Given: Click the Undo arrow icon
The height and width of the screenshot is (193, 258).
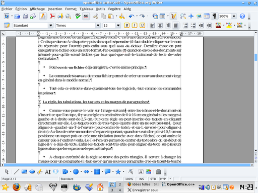Looking at the screenshot, I should pos(132,16).
